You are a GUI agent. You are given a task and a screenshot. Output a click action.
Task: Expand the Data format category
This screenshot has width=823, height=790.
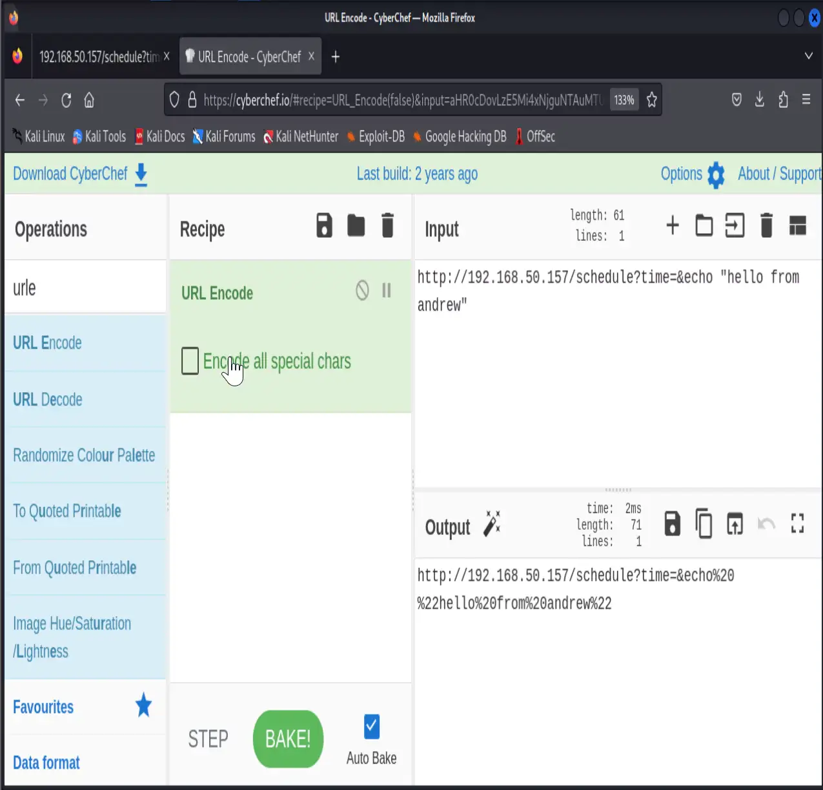click(x=46, y=762)
